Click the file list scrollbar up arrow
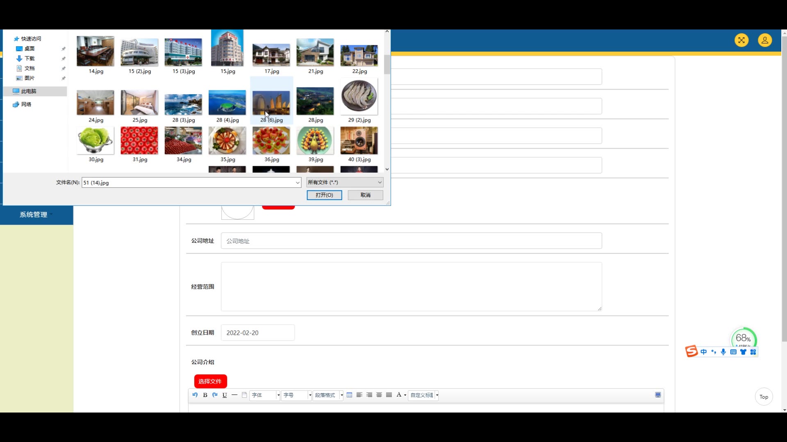The width and height of the screenshot is (787, 442). [387, 32]
